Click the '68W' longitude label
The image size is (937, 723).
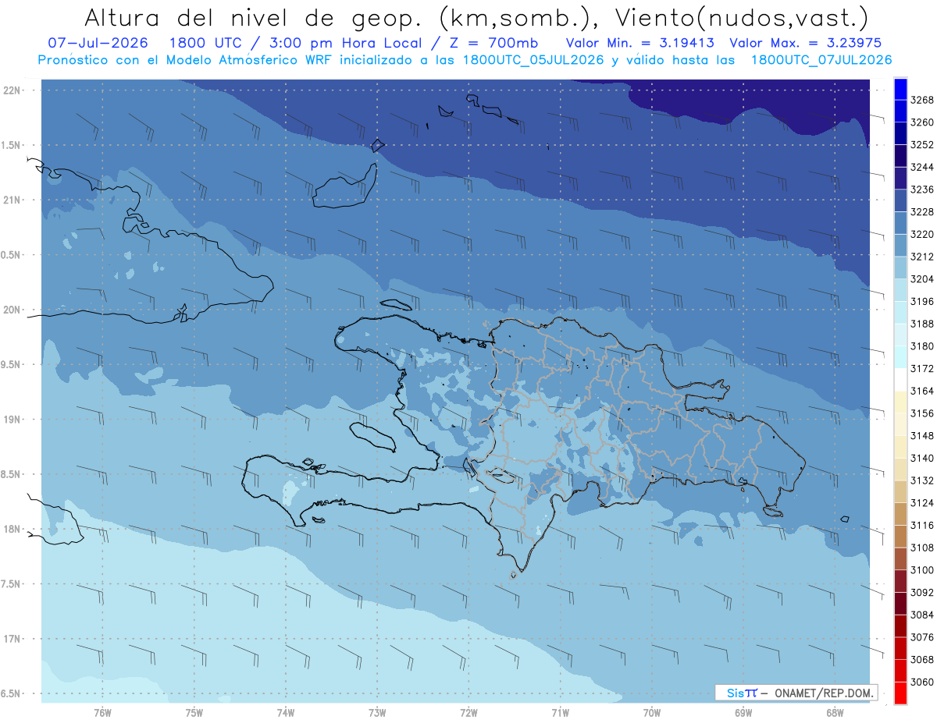click(x=835, y=713)
